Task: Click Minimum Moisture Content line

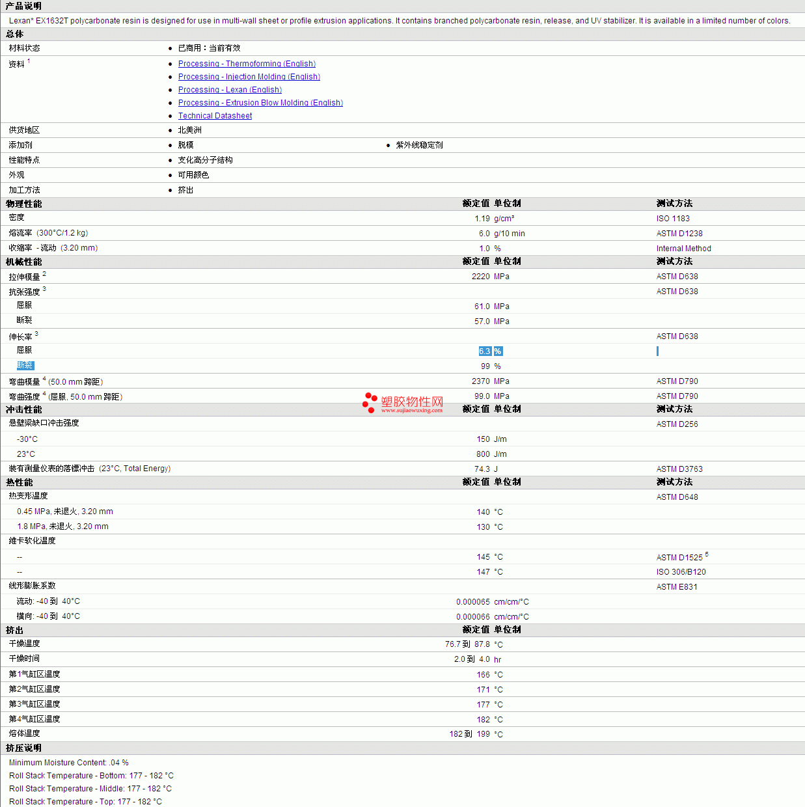Action: [69, 763]
